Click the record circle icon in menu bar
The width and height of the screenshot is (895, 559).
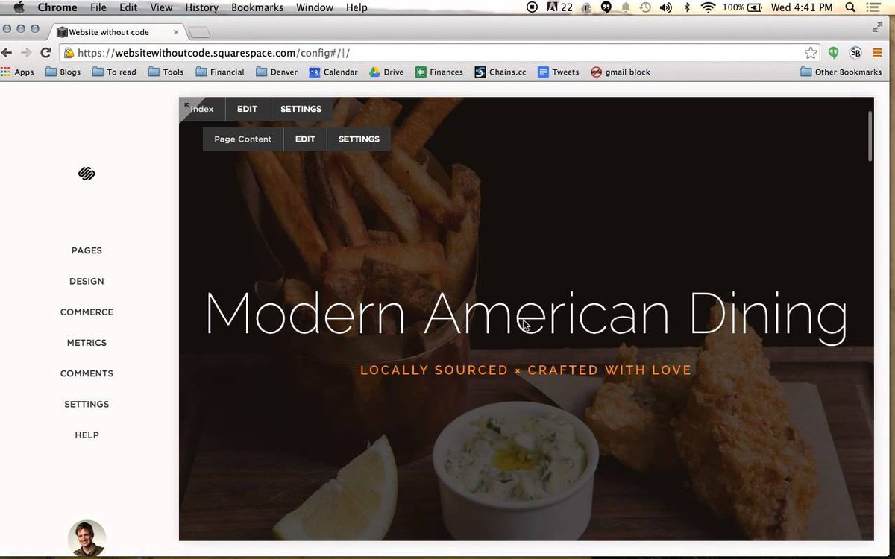point(532,7)
